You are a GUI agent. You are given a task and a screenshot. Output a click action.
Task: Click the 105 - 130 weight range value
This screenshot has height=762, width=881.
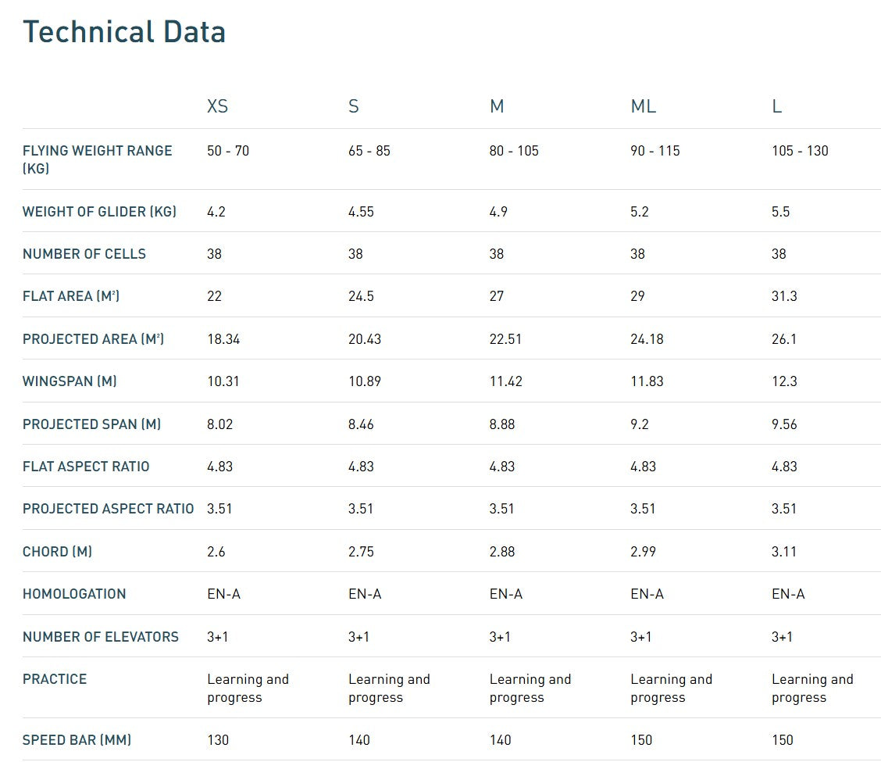click(x=800, y=151)
